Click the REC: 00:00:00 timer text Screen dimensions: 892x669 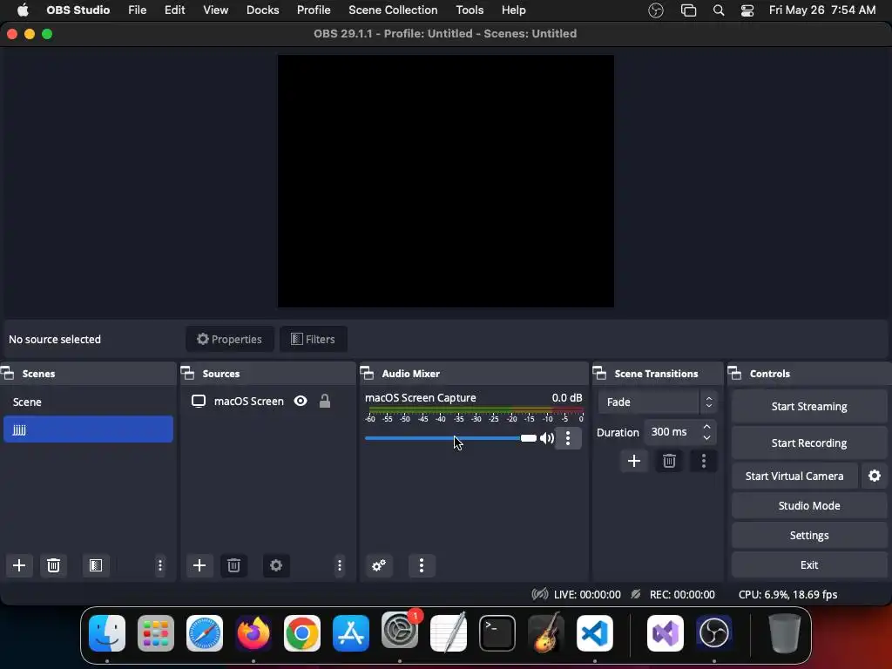pyautogui.click(x=682, y=594)
